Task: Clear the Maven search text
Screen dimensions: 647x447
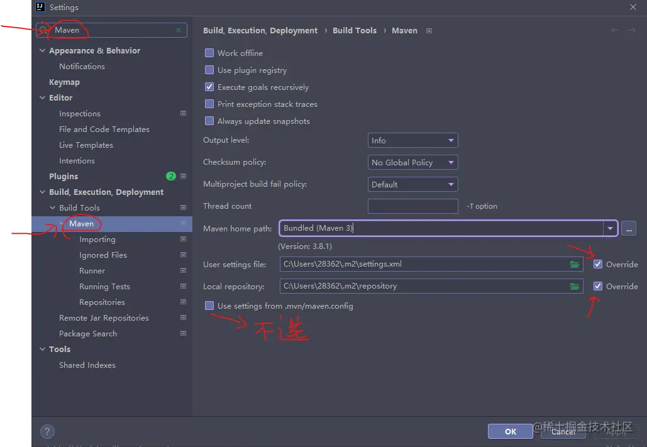Action: 179,30
